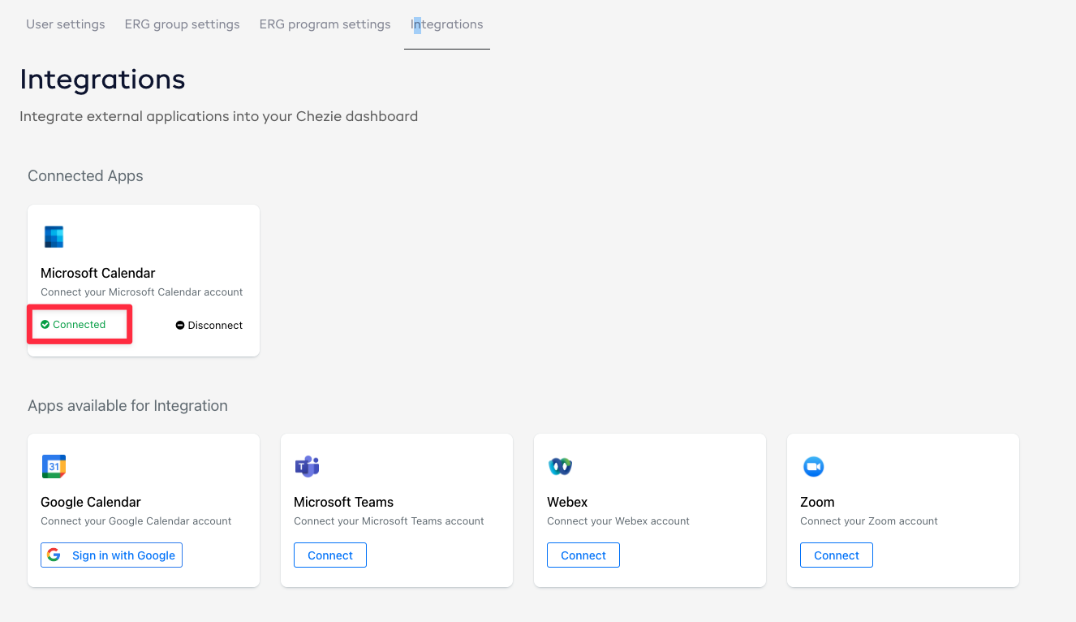
Task: Click the Zoom camera logo icon
Action: point(813,466)
